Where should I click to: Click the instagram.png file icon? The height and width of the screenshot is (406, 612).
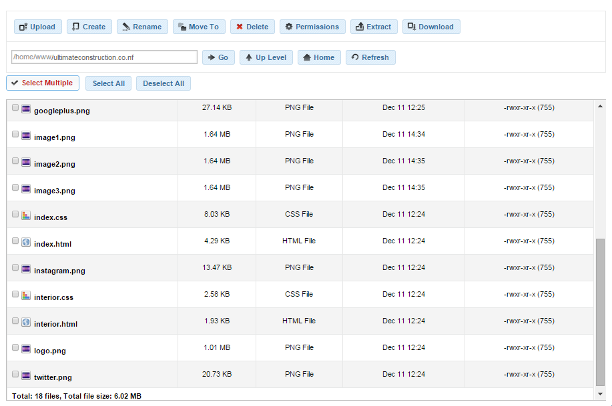26,269
